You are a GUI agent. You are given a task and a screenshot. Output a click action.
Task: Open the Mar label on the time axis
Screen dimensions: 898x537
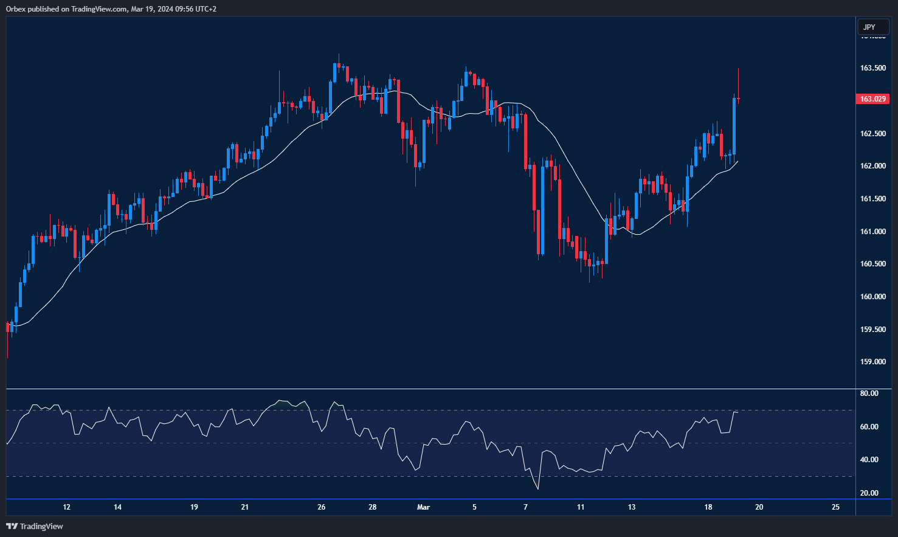pyautogui.click(x=423, y=507)
